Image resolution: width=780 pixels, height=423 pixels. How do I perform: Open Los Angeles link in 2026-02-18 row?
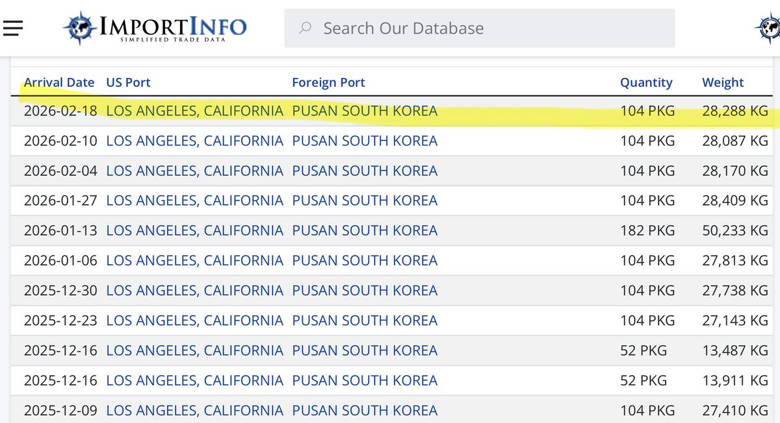[194, 111]
